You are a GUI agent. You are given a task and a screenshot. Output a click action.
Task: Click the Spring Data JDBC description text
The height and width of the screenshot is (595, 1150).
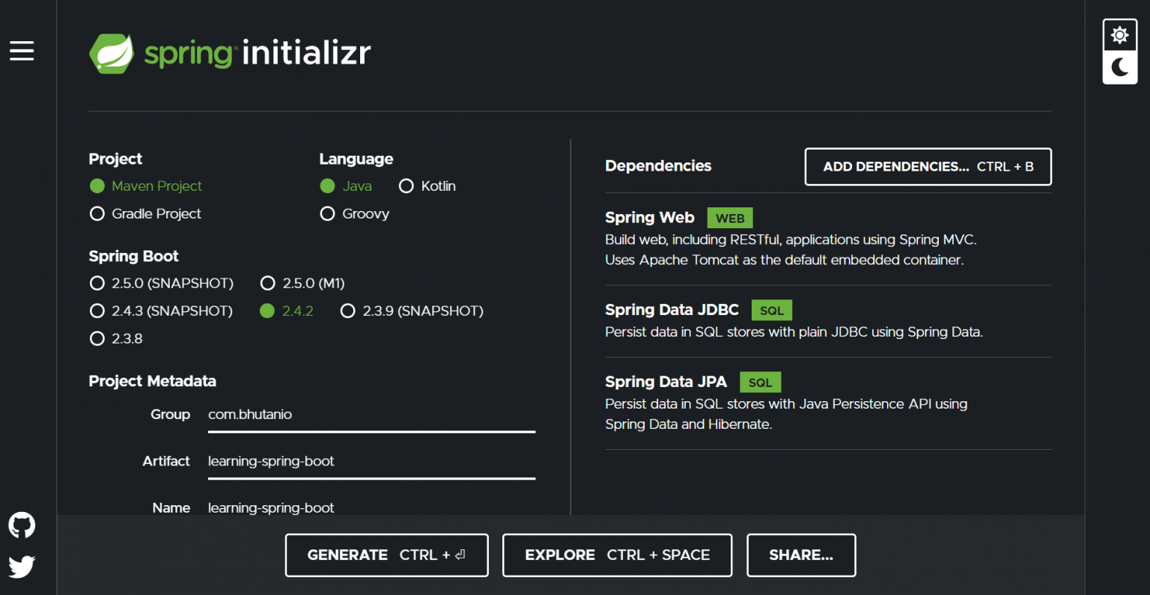(794, 332)
